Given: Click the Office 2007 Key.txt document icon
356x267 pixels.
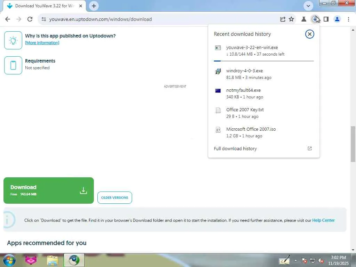Looking at the screenshot, I should pyautogui.click(x=218, y=110).
